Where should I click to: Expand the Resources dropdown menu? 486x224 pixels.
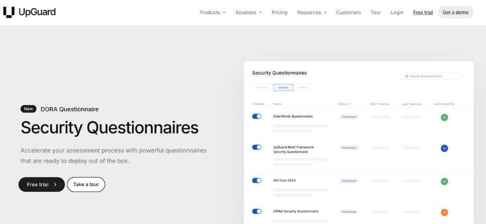(x=312, y=13)
